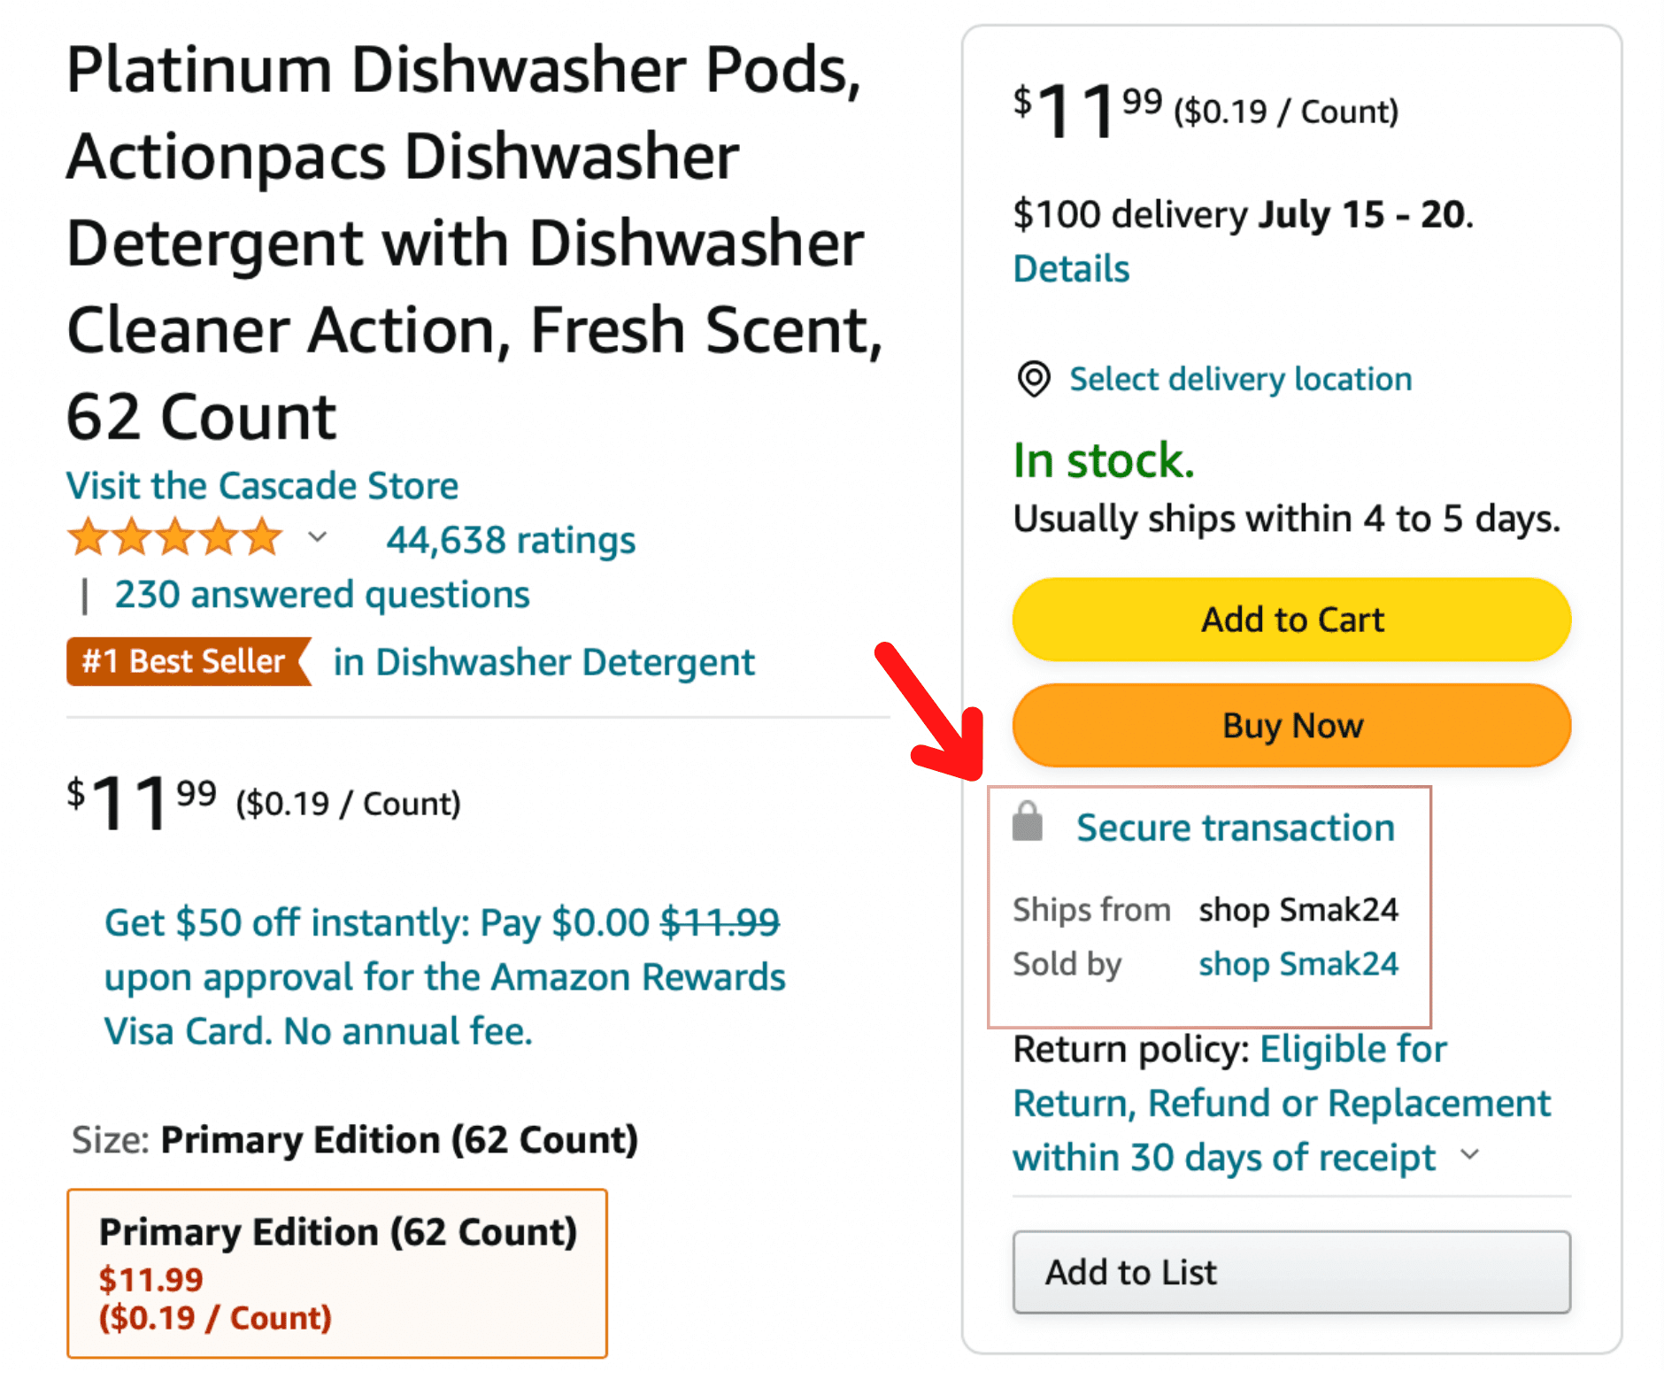Open the 44,638 ratings link

click(x=511, y=540)
